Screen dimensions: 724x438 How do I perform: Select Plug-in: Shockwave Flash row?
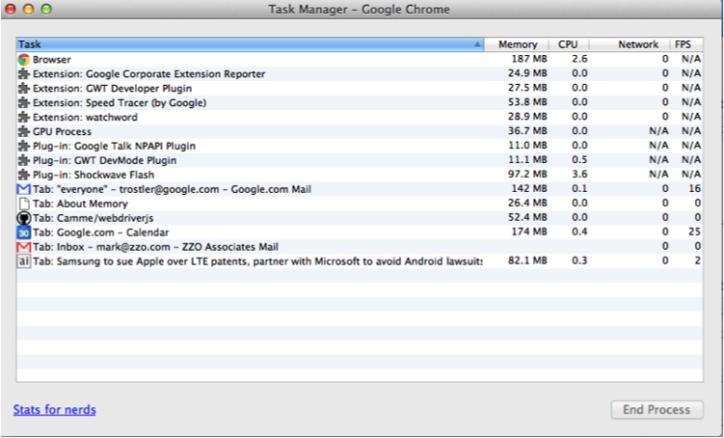[x=360, y=175]
